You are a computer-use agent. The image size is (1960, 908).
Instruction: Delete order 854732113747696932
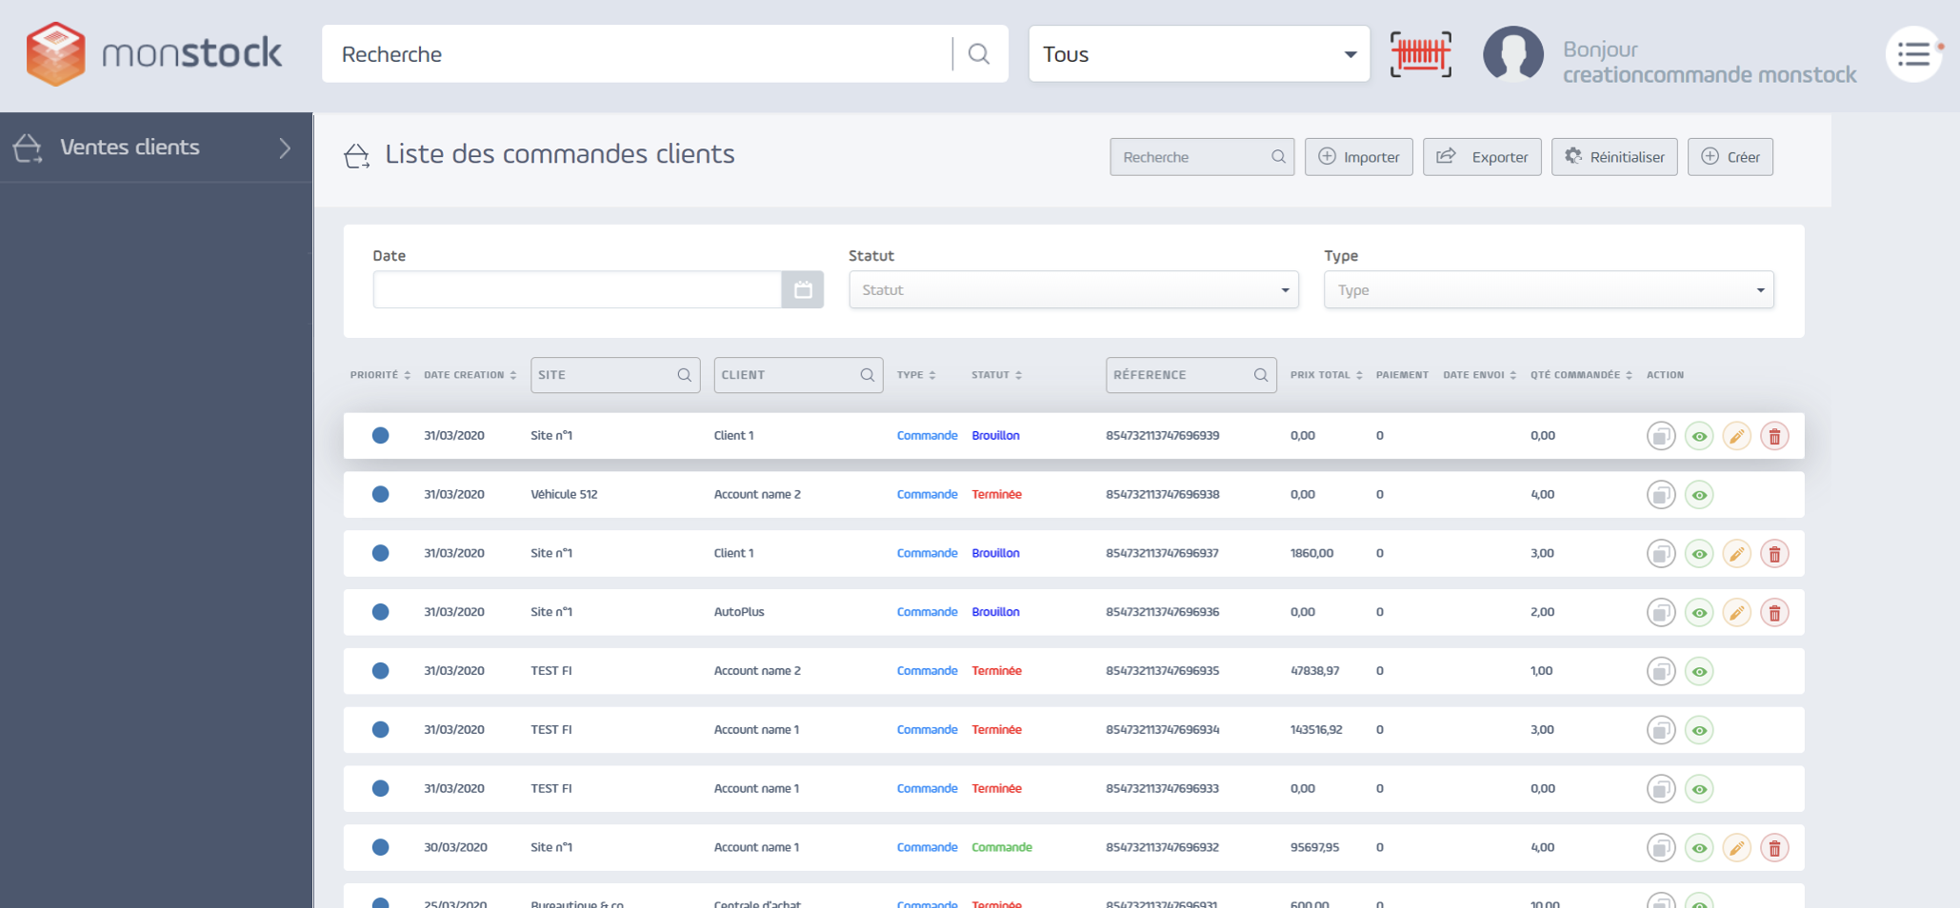(x=1774, y=848)
